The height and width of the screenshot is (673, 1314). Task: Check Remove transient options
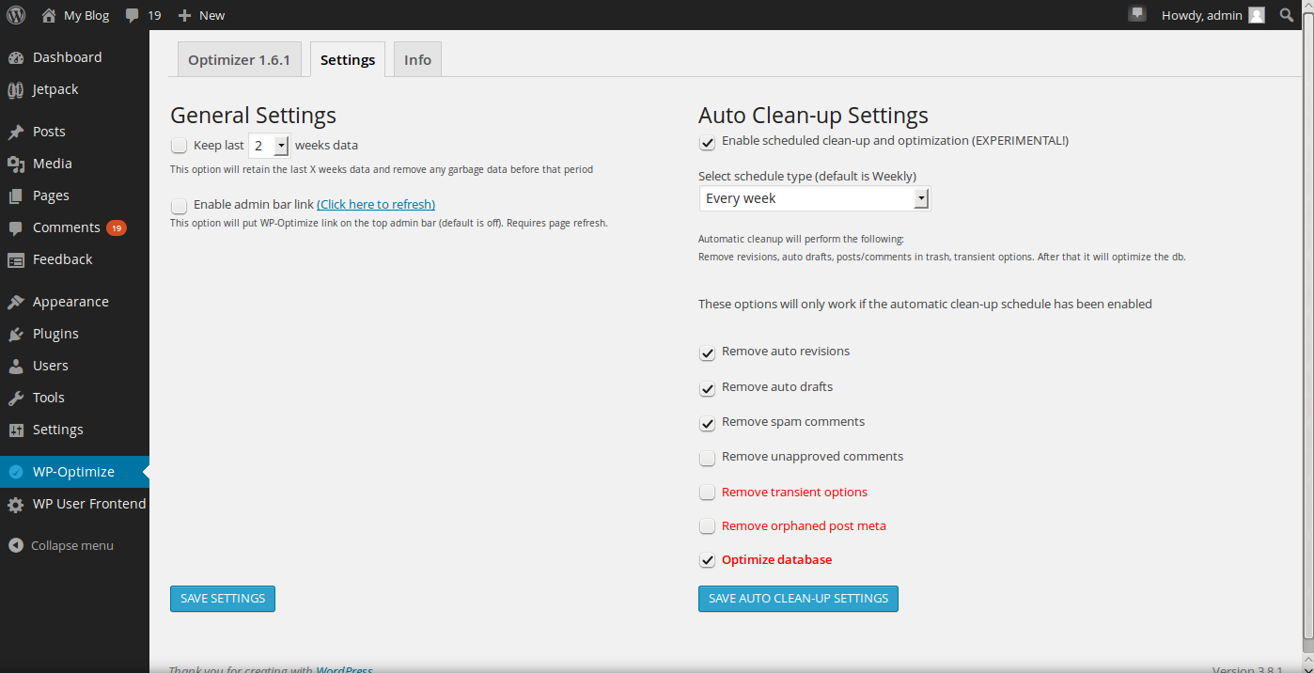[707, 493]
